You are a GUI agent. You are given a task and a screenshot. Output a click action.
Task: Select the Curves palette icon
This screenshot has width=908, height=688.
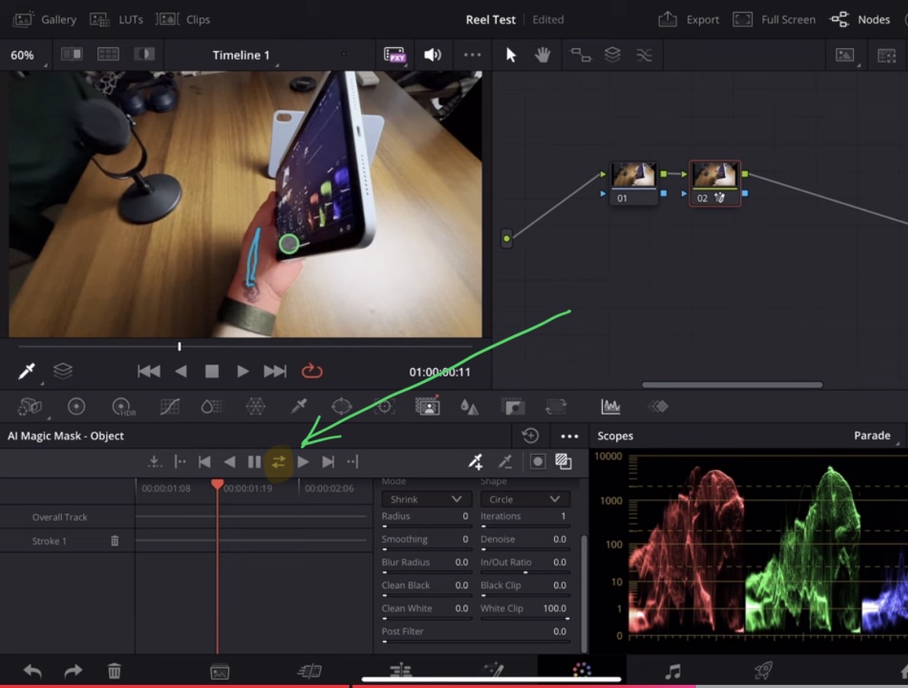point(169,406)
